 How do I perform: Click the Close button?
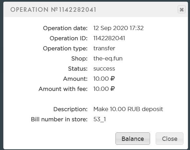click(169, 139)
